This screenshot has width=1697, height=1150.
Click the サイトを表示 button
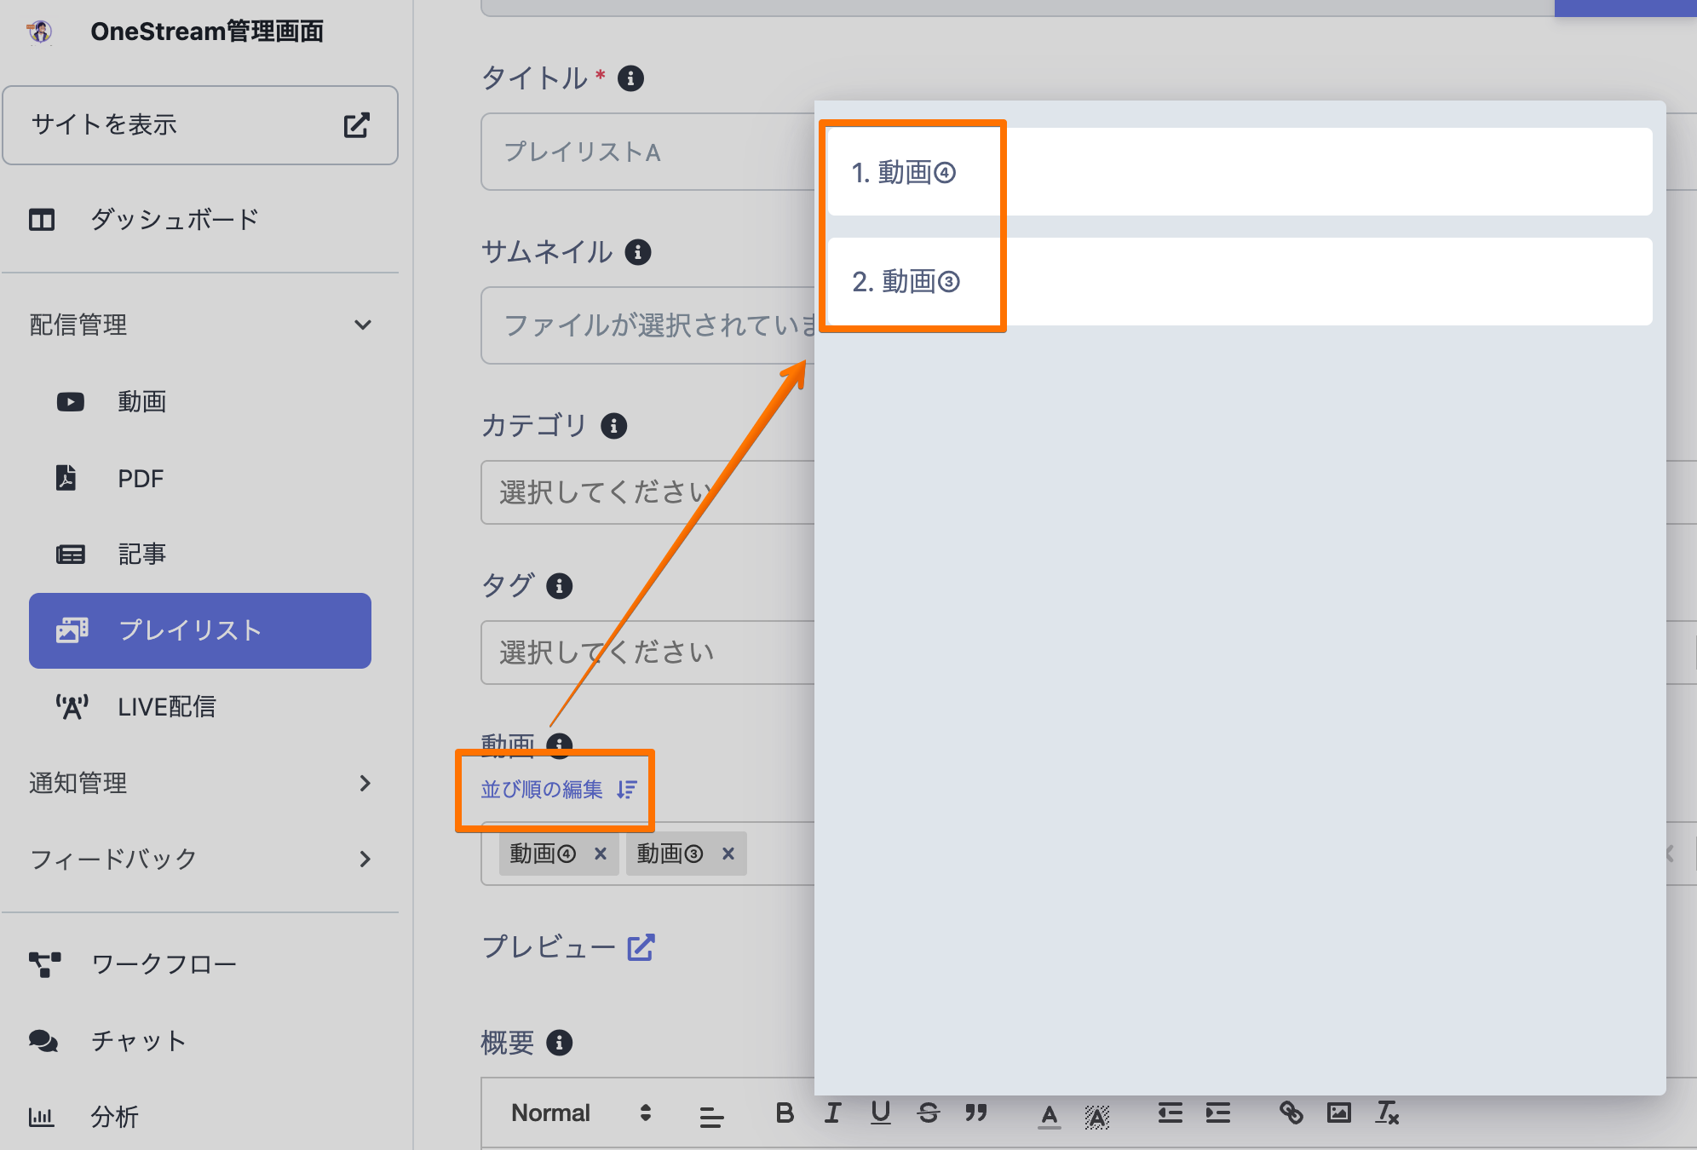coord(200,125)
